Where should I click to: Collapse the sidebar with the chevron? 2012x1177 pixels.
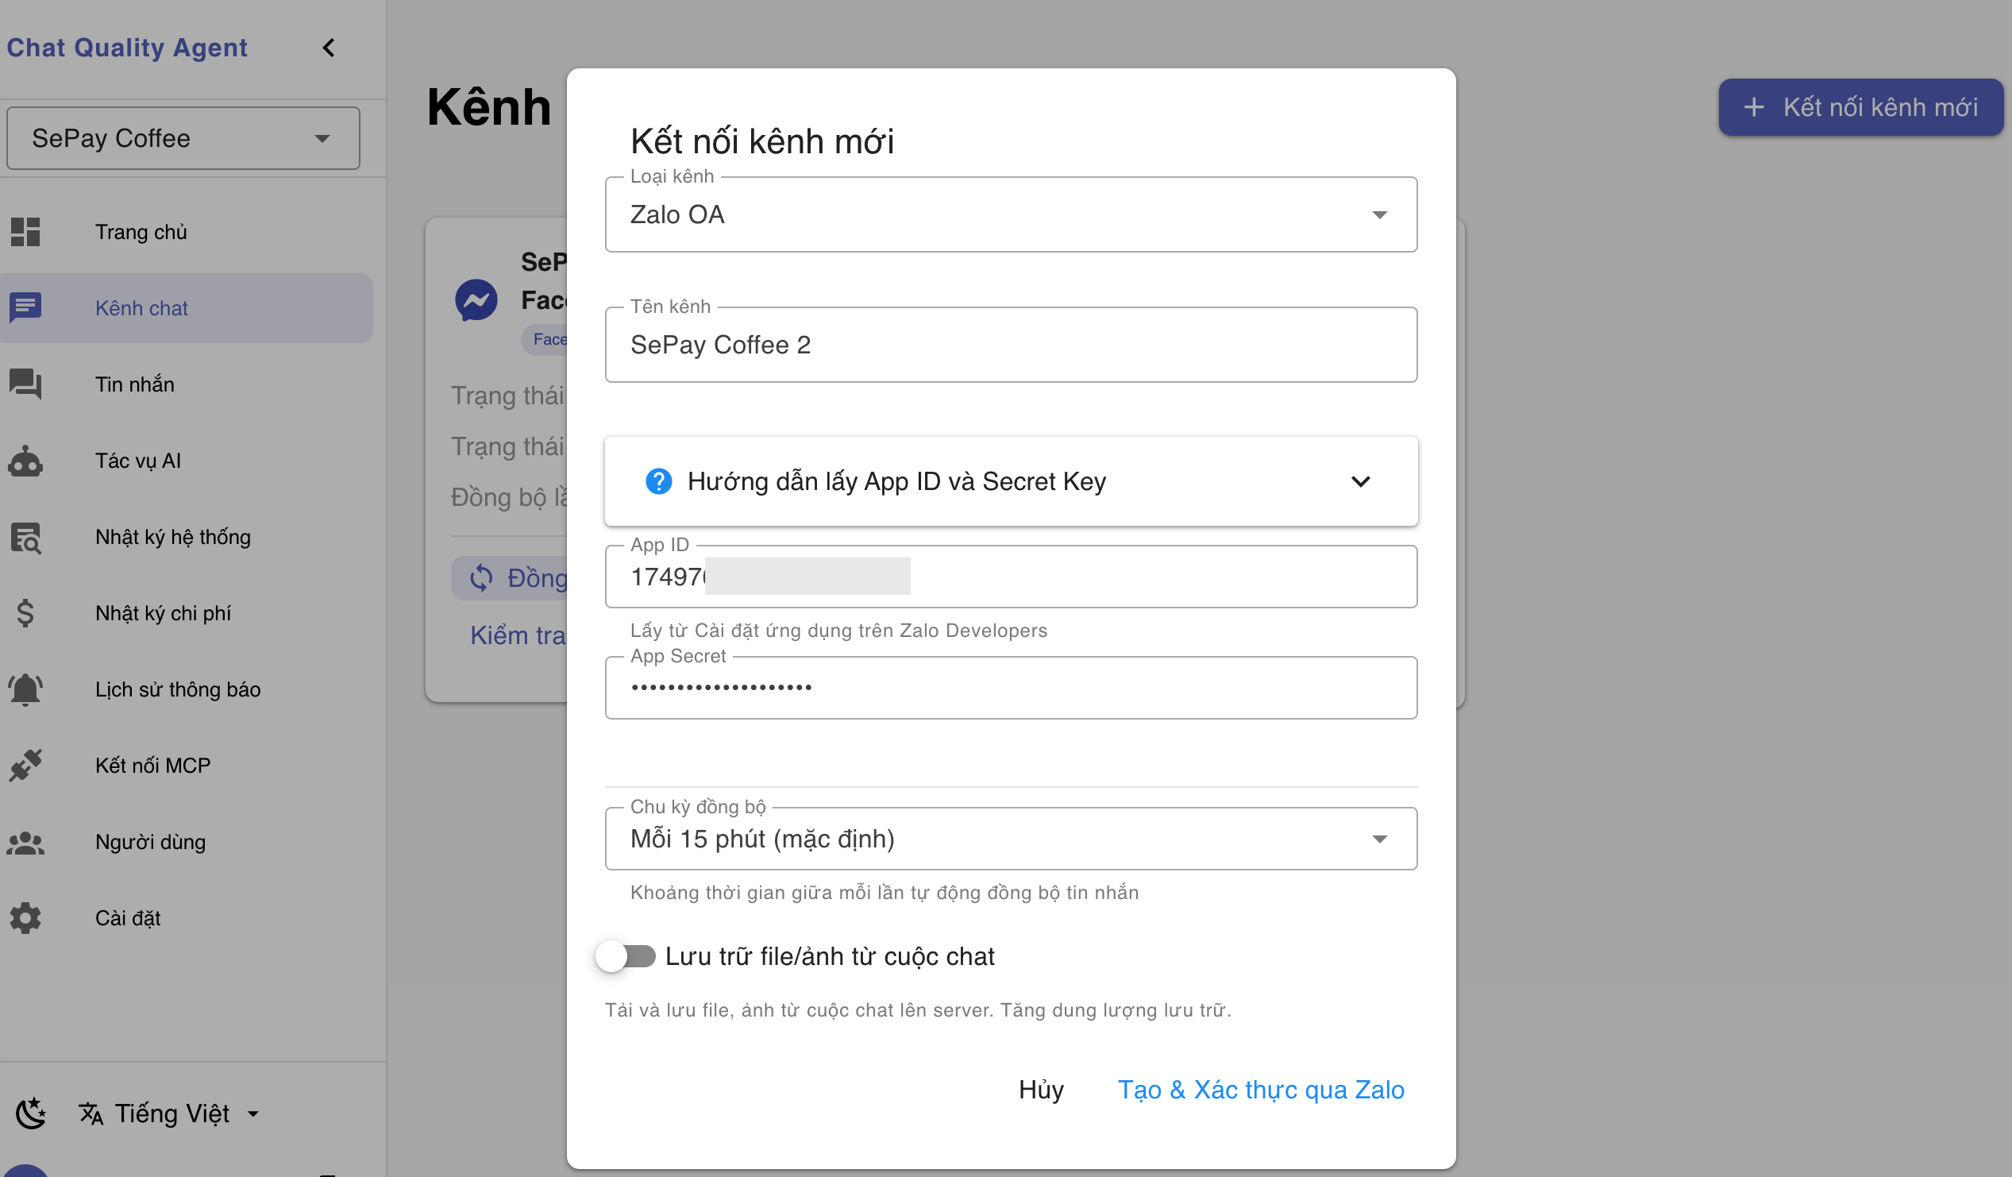tap(328, 47)
